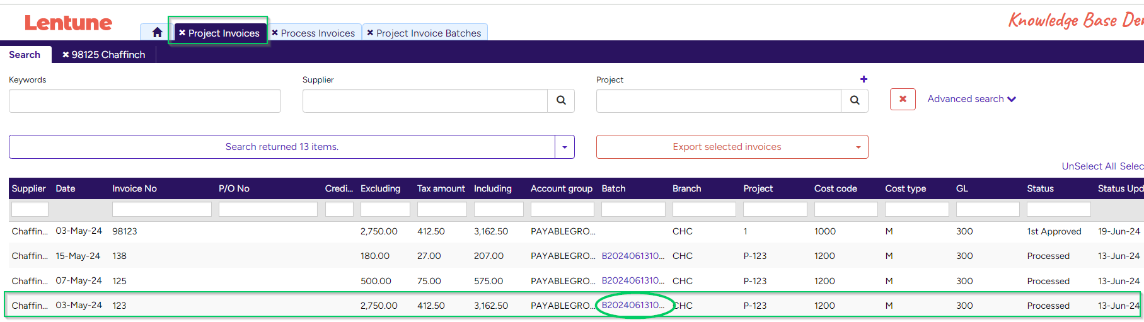Image resolution: width=1144 pixels, height=322 pixels.
Task: Click the P/O No column filter box
Action: (268, 209)
